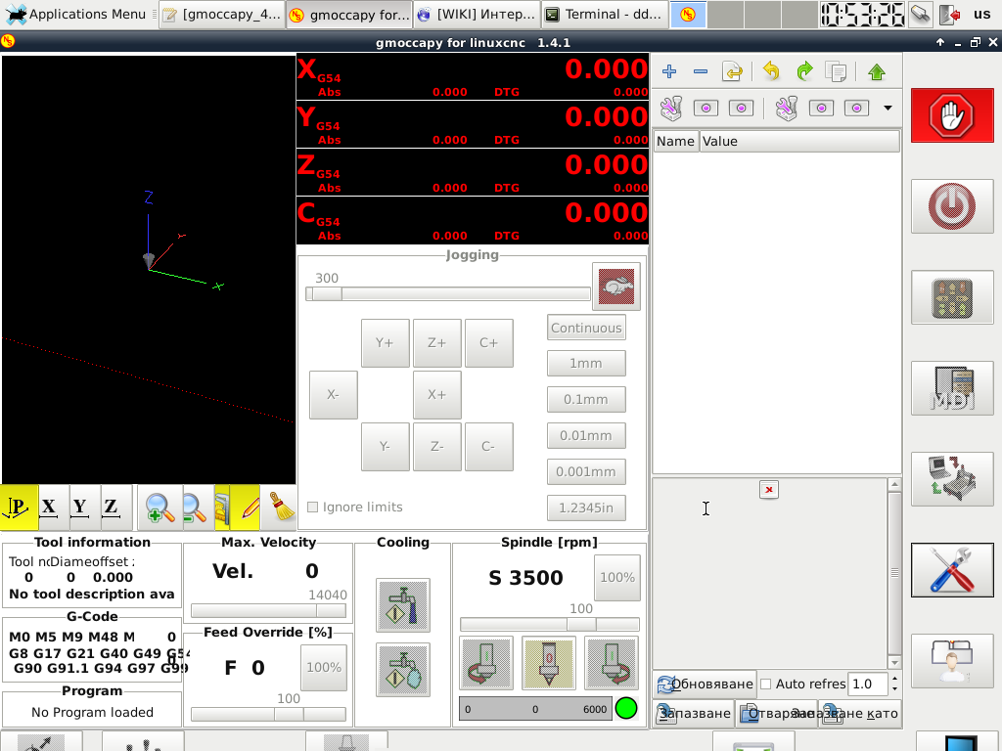The height and width of the screenshot is (751, 1002).
Task: Click the Name column header
Action: pos(675,141)
